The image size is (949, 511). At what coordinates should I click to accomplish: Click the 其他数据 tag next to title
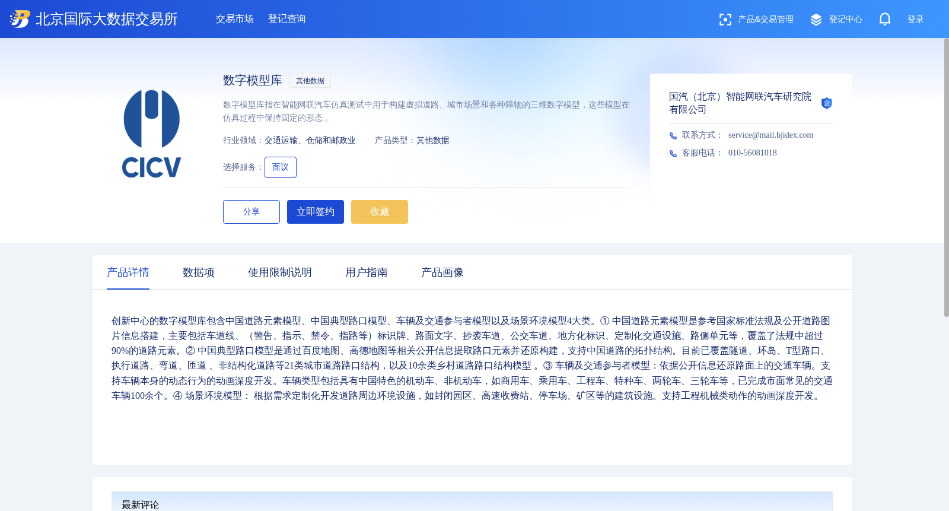pos(310,81)
